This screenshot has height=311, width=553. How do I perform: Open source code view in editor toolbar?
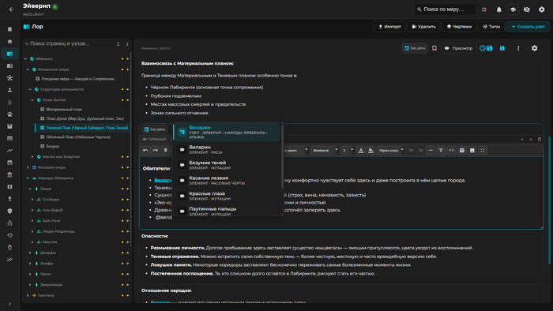451,151
